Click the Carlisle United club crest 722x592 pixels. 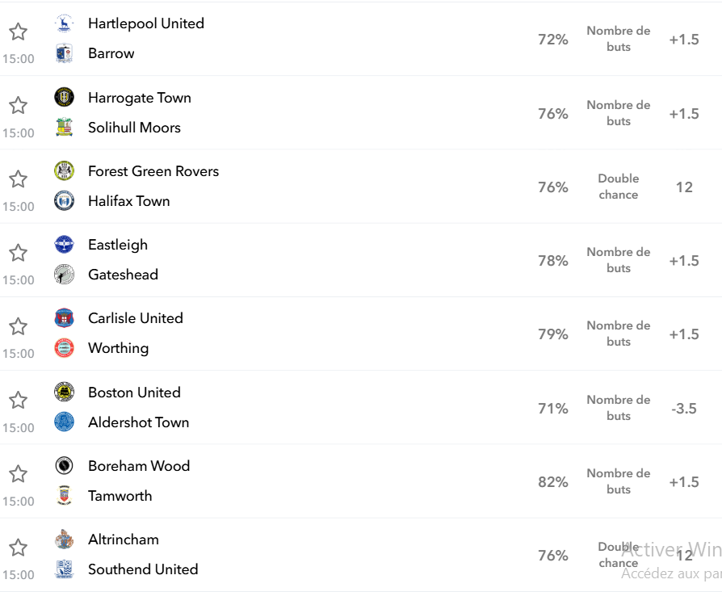tap(64, 318)
